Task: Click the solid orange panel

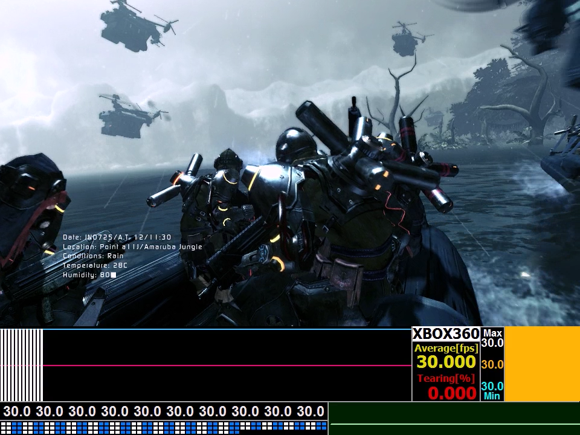Action: tap(543, 364)
